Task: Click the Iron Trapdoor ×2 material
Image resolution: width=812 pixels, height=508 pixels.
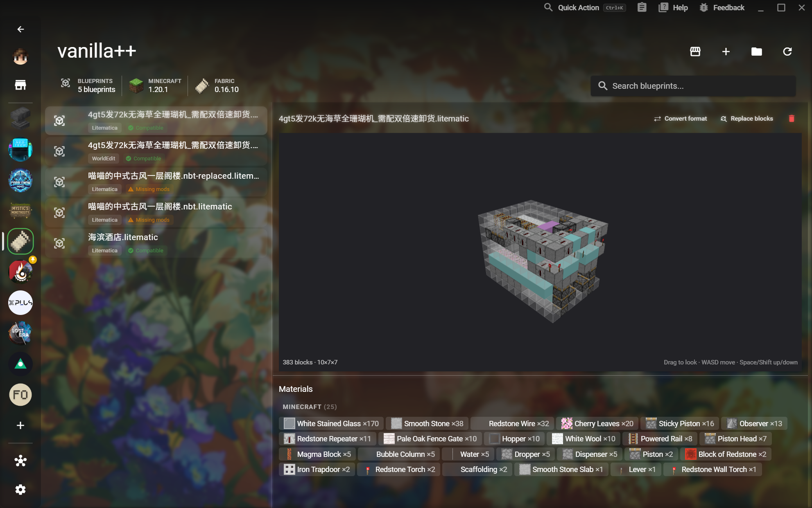Action: coord(317,469)
